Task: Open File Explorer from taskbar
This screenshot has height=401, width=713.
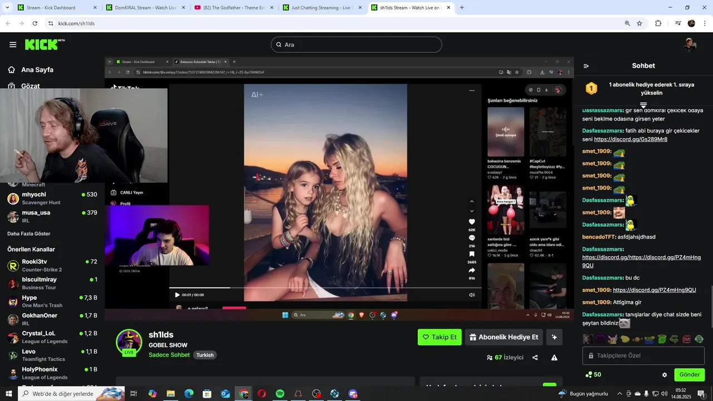Action: (x=170, y=394)
